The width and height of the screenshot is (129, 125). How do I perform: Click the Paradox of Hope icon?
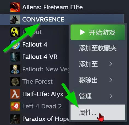(x=15, y=119)
